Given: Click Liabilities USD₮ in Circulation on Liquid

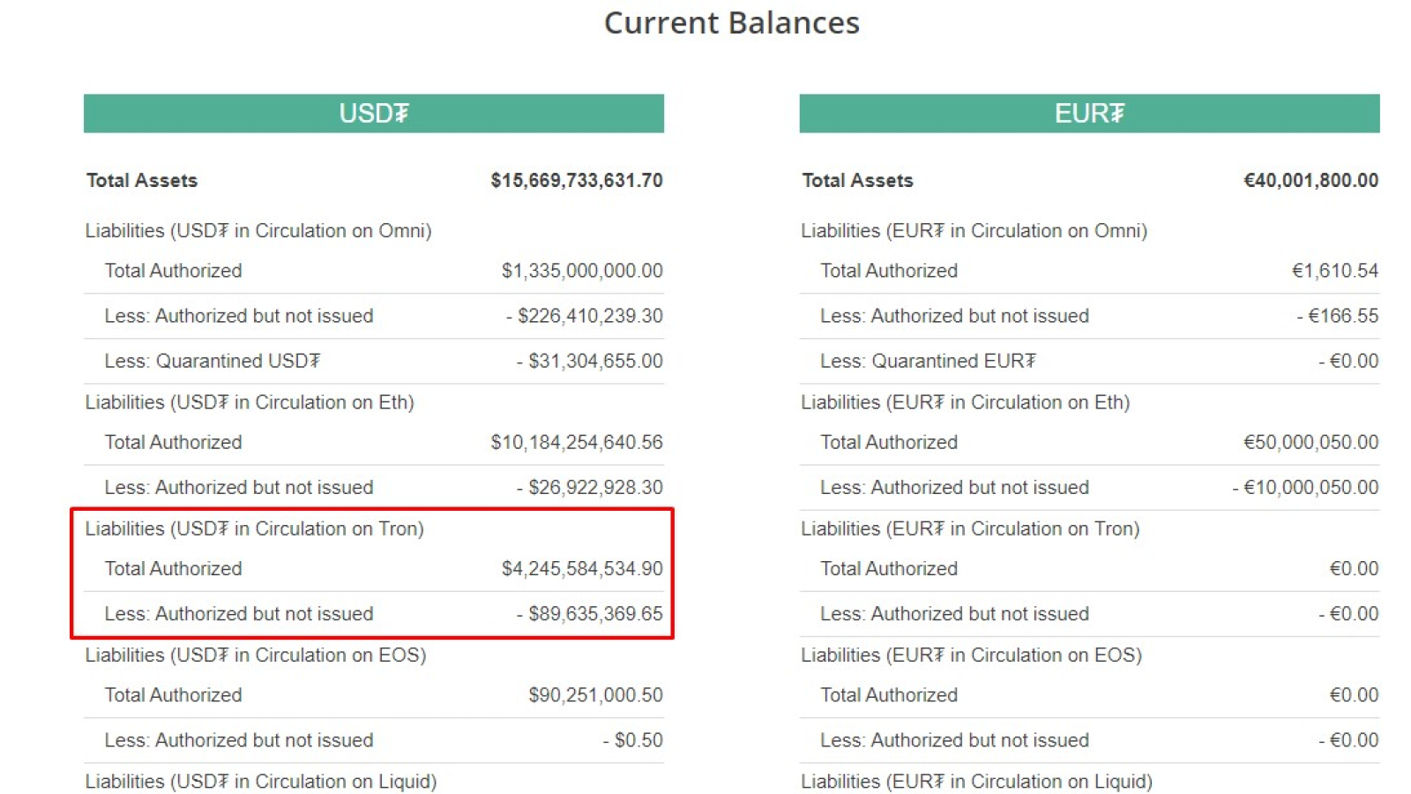Looking at the screenshot, I should pos(261,782).
